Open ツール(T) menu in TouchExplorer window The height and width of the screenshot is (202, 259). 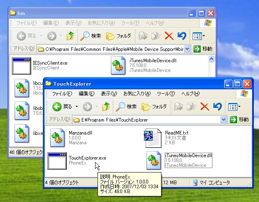(x=166, y=94)
